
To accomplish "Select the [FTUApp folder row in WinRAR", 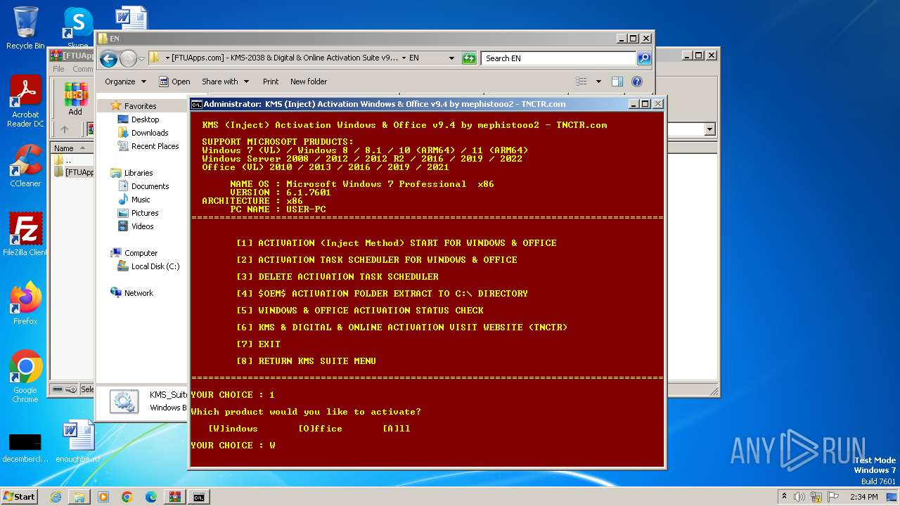I will [x=73, y=172].
